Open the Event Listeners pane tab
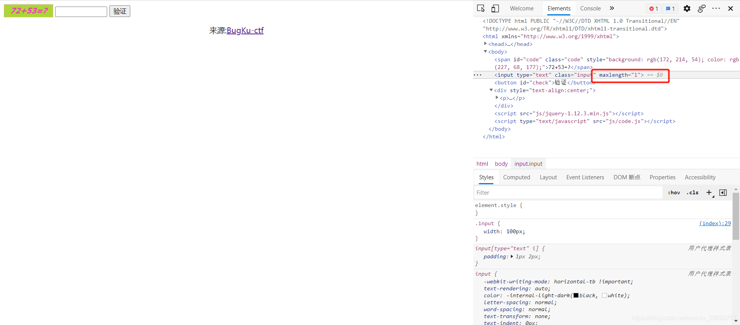740x325 pixels. [585, 177]
